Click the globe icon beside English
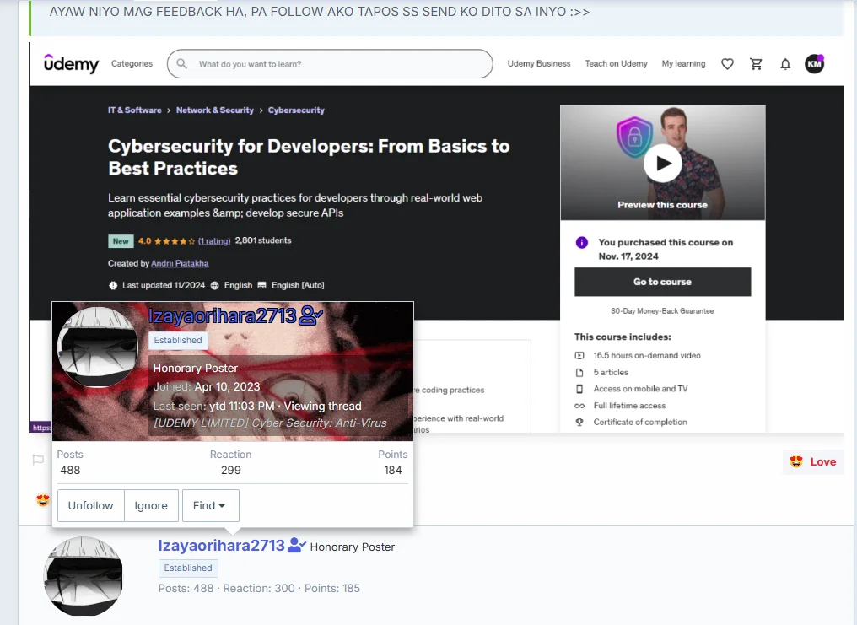The image size is (857, 625). coord(215,285)
